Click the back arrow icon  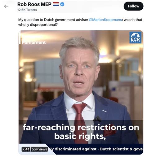click(x=6, y=6)
